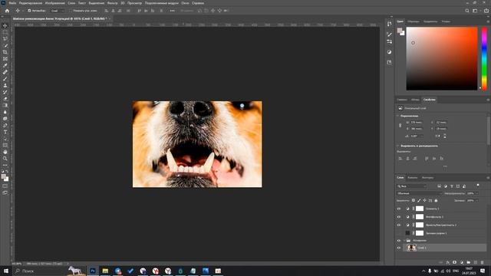Create new adjustment layer at panel bottom
The width and height of the screenshot is (491, 276).
coord(462,262)
